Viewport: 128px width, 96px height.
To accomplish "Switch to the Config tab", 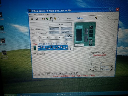I will click(x=55, y=73).
